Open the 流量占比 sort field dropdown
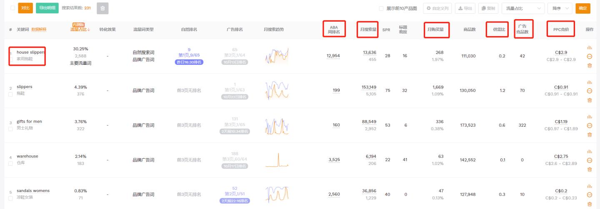600x209 pixels. [x=523, y=8]
